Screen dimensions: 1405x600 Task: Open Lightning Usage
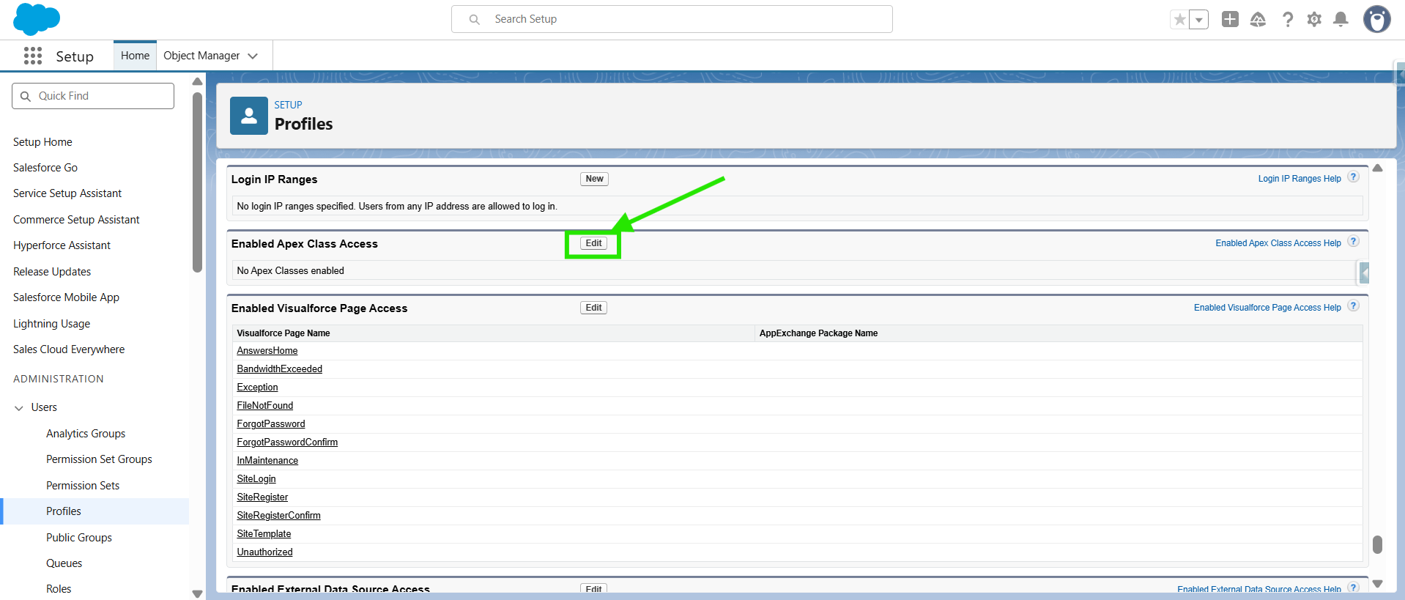51,324
